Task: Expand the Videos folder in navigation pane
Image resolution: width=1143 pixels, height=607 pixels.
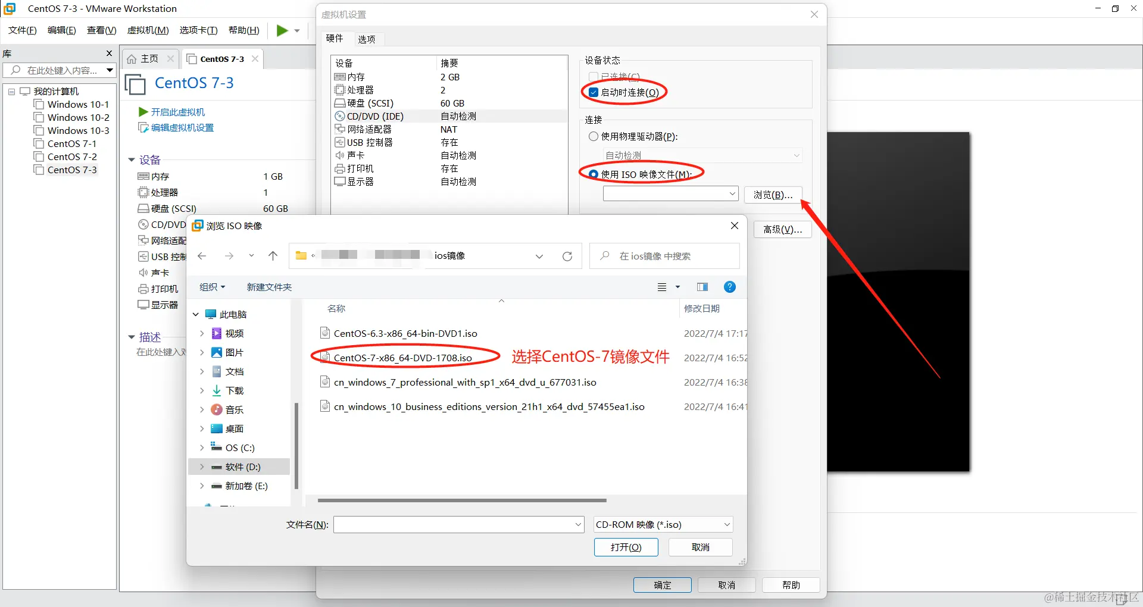Action: [202, 333]
